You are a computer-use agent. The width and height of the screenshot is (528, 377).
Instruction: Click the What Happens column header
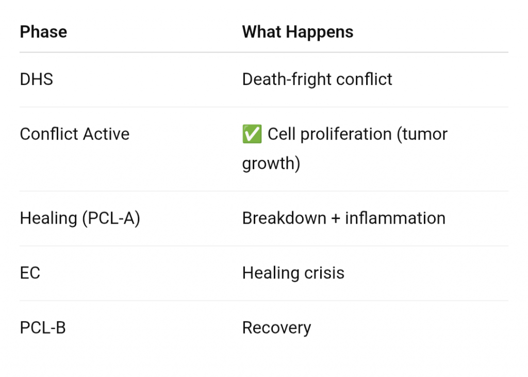coord(298,32)
